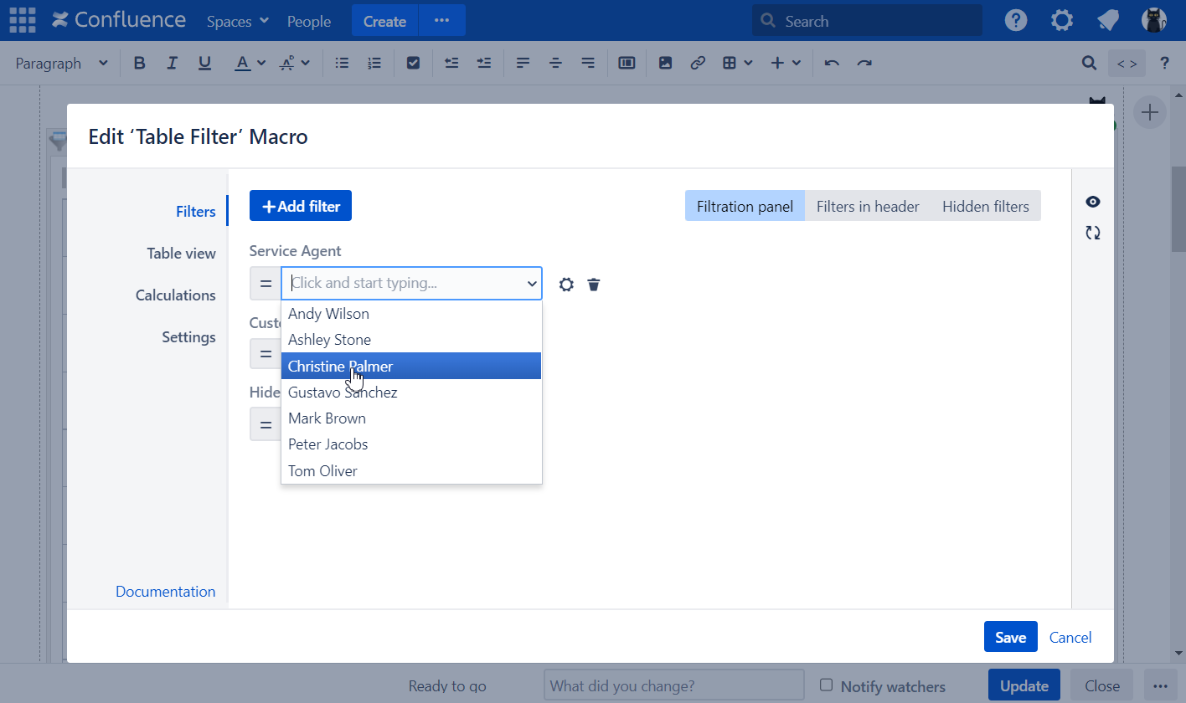Click the refresh icon on the dialog's right edge

tap(1092, 233)
